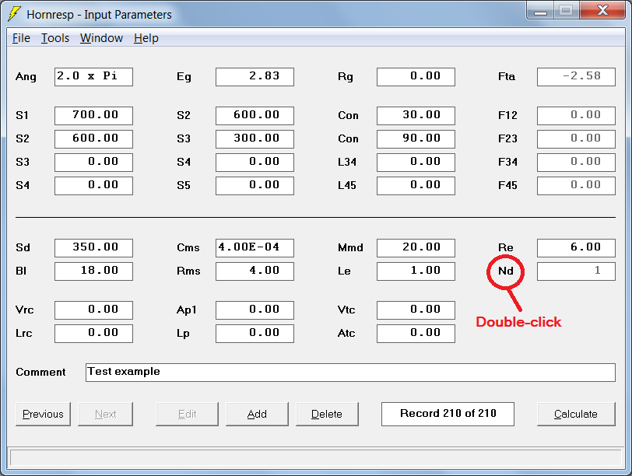
Task: Select the Rg value field
Action: click(x=416, y=77)
